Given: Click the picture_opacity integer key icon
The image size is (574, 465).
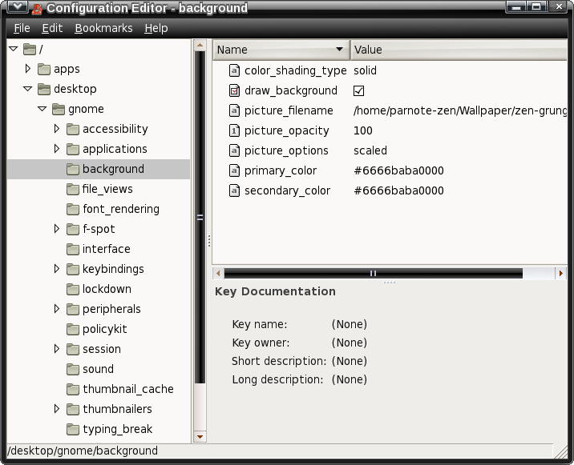Looking at the screenshot, I should (234, 130).
